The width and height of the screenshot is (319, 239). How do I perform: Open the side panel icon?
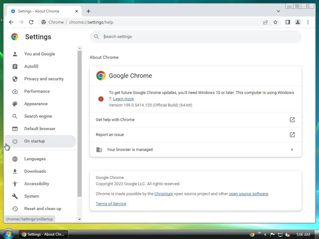[x=288, y=22]
